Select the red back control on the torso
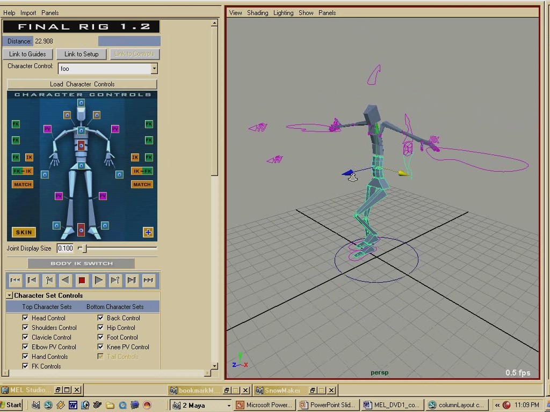 (81, 145)
